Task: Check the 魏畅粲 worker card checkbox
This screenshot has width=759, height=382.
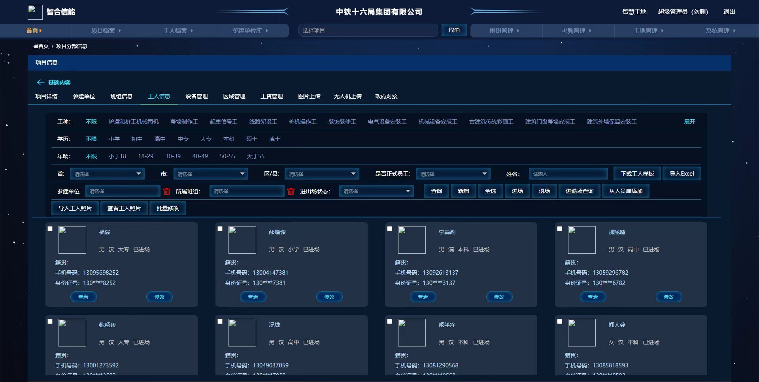Action: (x=50, y=322)
